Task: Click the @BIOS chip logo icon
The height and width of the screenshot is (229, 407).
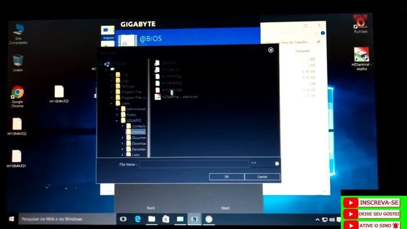Action: (x=127, y=41)
